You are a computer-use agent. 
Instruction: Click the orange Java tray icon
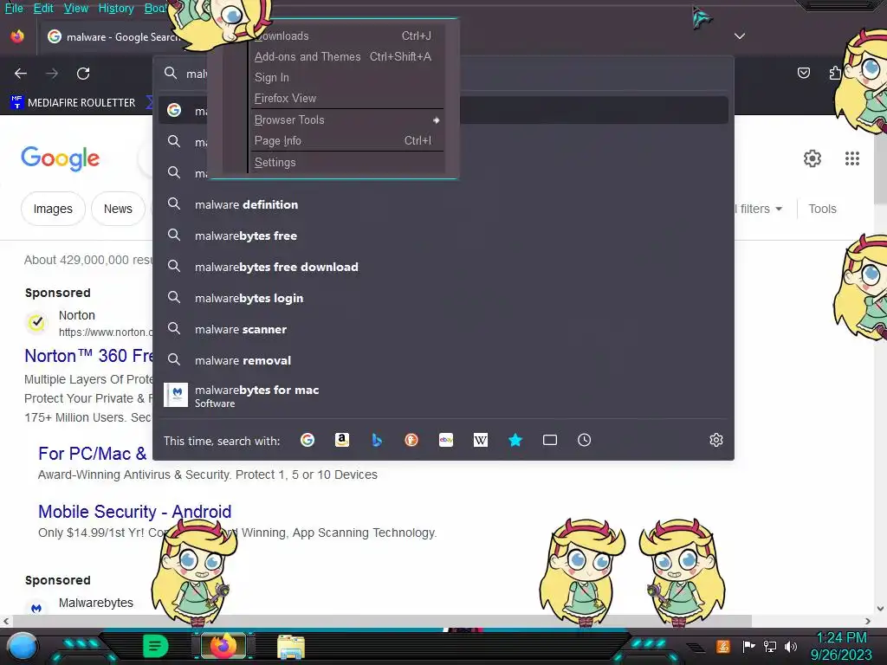click(722, 646)
